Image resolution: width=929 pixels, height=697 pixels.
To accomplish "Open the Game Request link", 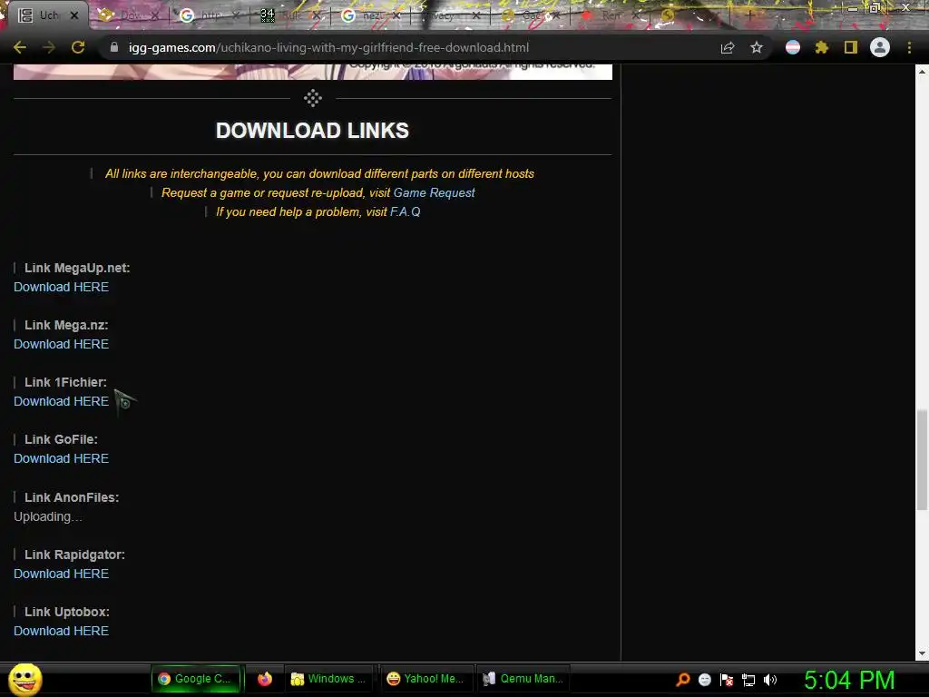I will (x=434, y=192).
